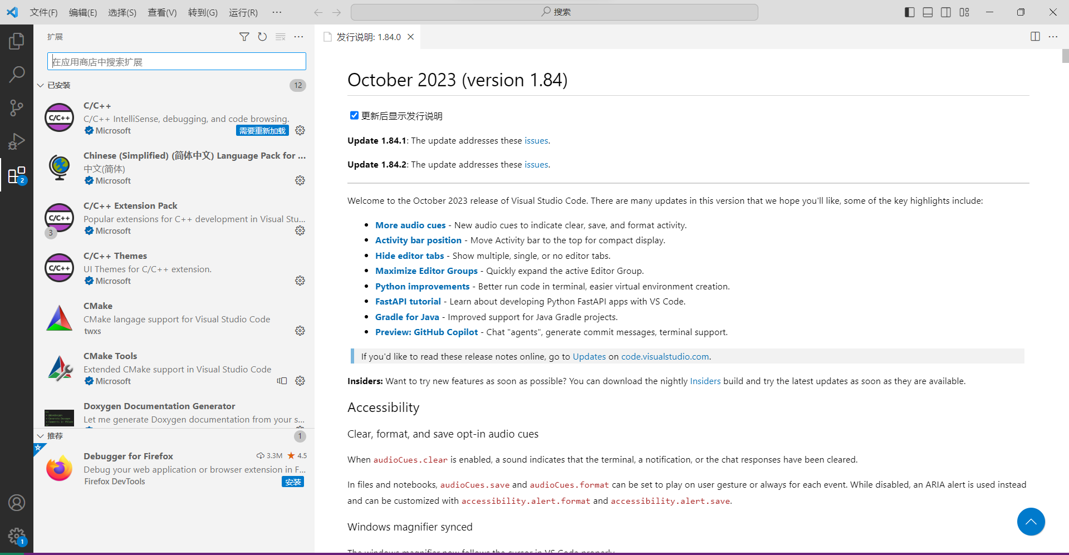Open issues link for Update 1.84.2

point(536,165)
